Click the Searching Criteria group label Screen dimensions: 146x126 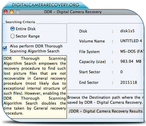click(20, 22)
